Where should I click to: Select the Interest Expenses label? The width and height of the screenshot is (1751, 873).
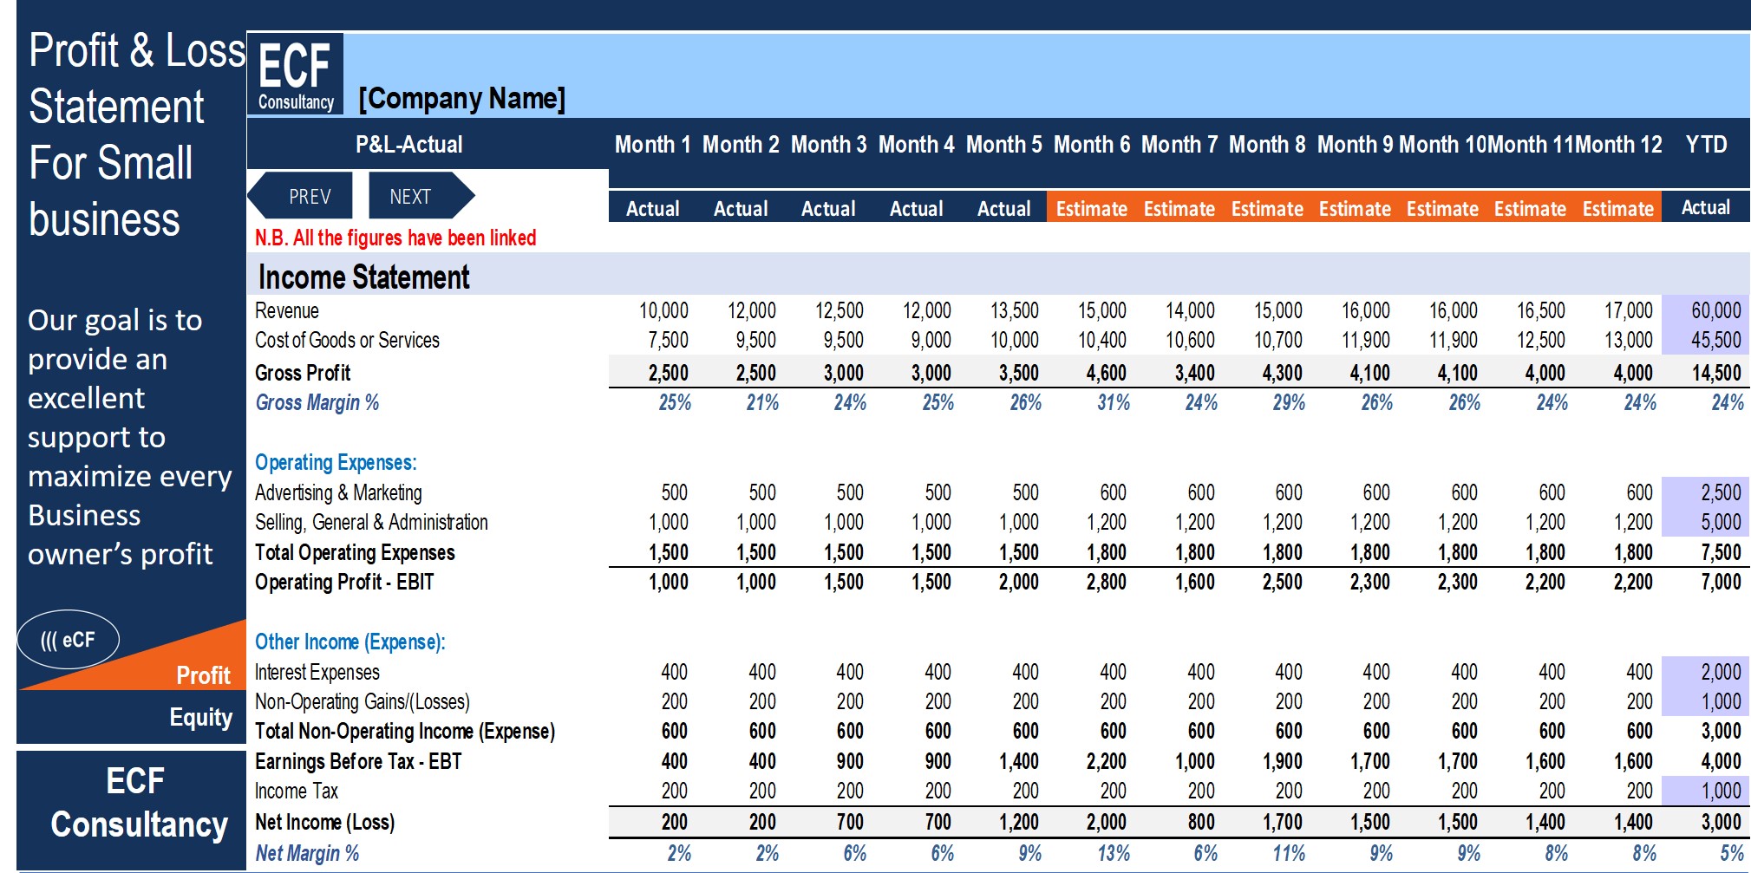click(x=317, y=673)
